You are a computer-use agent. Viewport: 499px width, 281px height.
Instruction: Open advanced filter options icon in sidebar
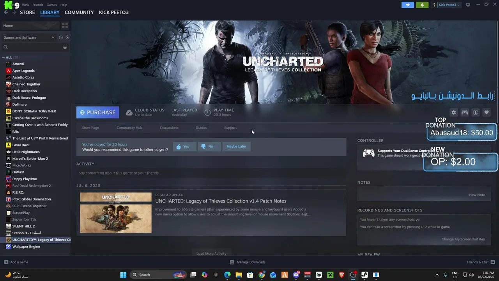pyautogui.click(x=65, y=47)
